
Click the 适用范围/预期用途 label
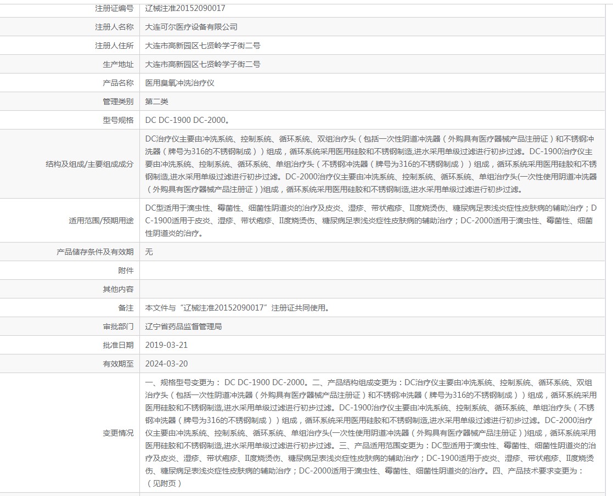tap(102, 221)
